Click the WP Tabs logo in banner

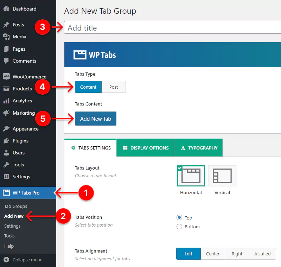tap(95, 55)
